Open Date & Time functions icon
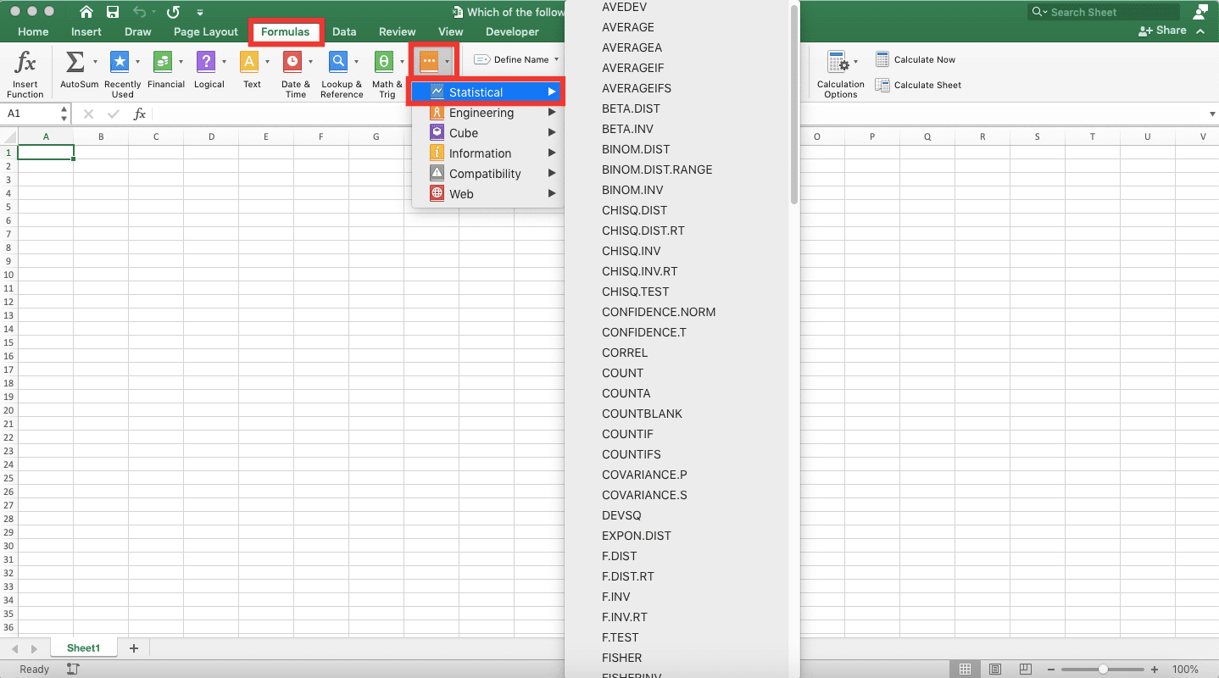This screenshot has height=678, width=1219. (292, 62)
